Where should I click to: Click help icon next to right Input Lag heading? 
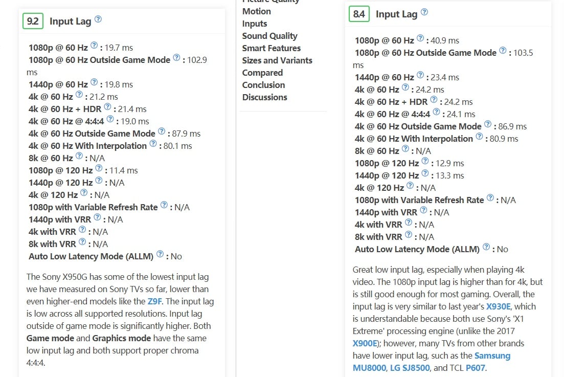coord(424,12)
